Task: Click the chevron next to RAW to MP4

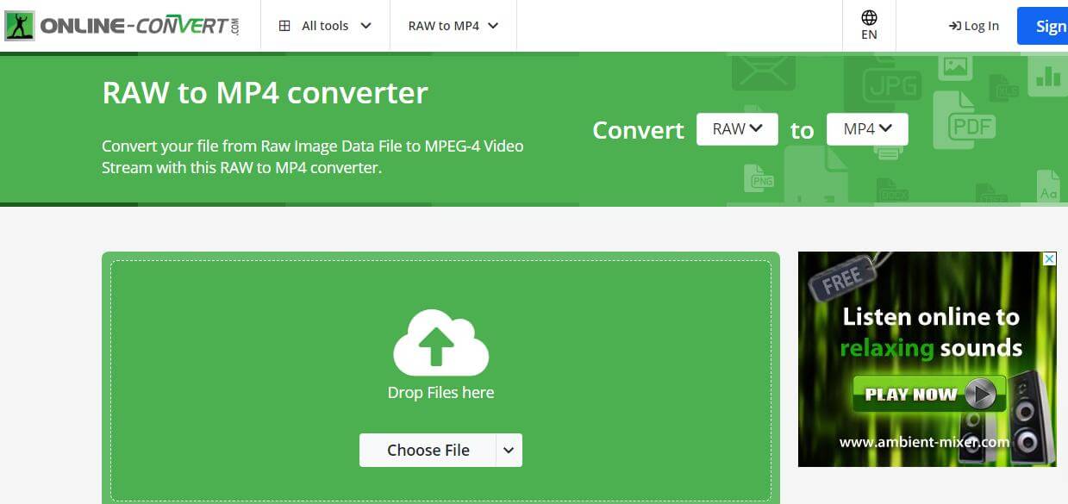Action: tap(493, 26)
